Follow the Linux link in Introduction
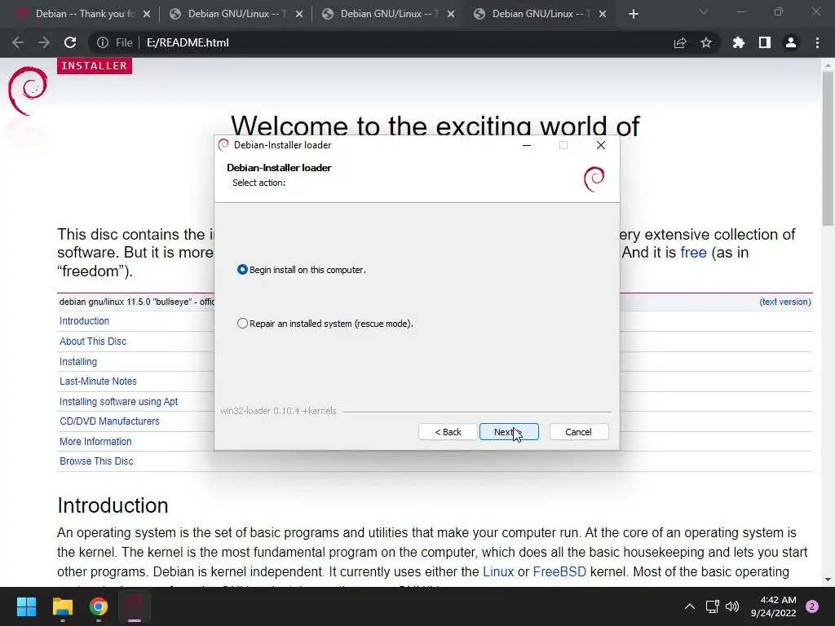This screenshot has width=835, height=626. click(498, 571)
